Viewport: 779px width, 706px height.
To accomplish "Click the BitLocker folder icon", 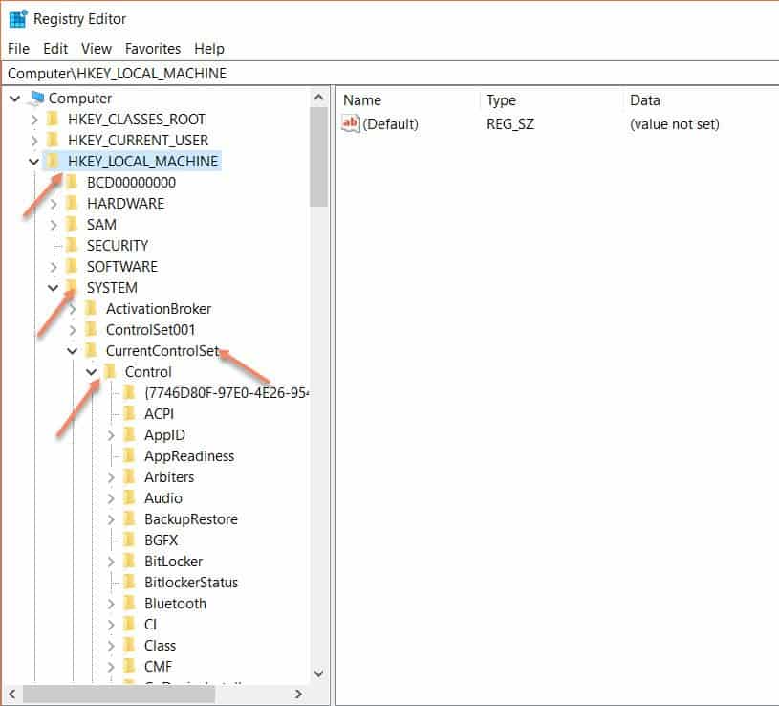I will 129,562.
